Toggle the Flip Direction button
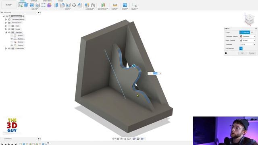The image size is (258, 145). click(x=241, y=48)
